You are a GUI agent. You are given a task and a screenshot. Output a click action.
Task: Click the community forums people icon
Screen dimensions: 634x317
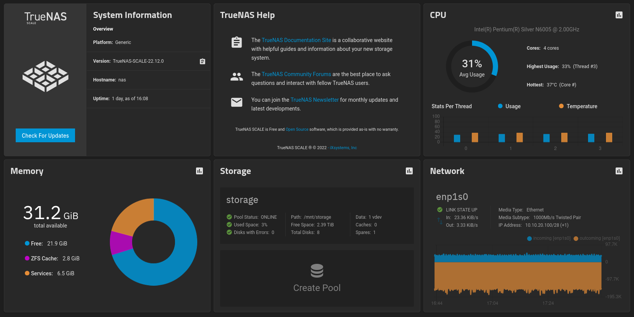(237, 77)
